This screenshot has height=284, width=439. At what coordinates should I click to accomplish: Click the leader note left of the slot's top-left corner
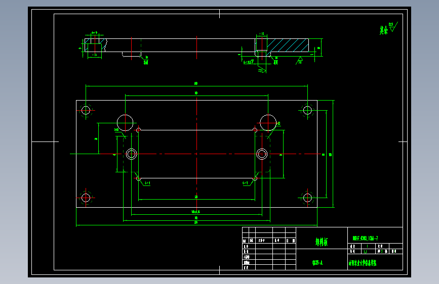coord(116,130)
